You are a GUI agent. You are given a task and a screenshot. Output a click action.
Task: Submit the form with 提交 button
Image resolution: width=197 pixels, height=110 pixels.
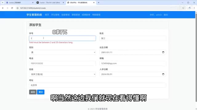pos(41,92)
